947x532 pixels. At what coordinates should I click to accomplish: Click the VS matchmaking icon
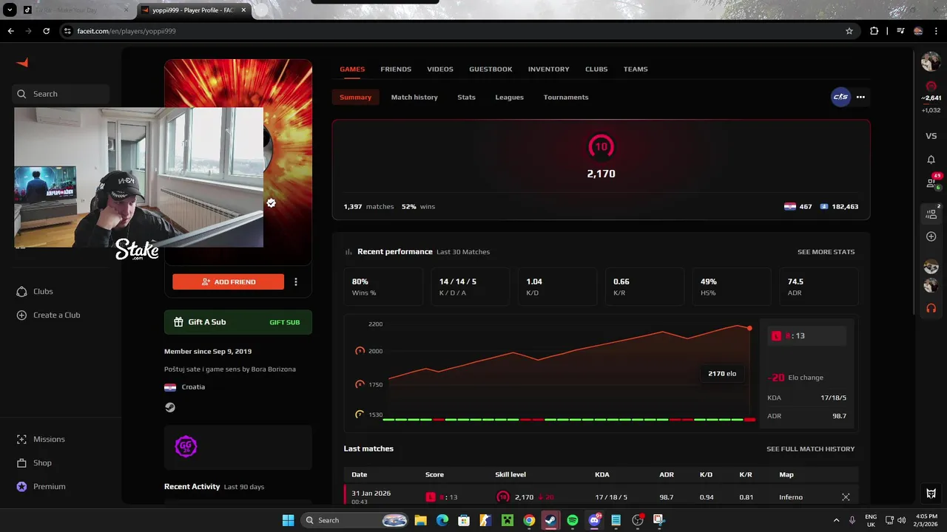click(x=931, y=136)
